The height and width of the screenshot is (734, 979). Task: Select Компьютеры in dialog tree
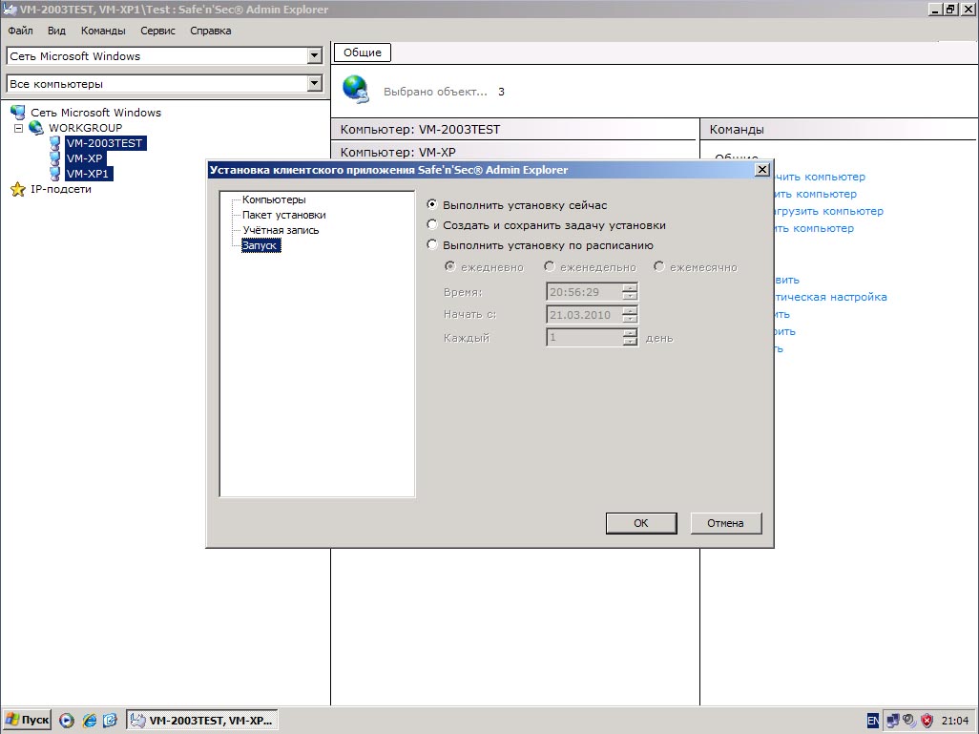click(274, 199)
